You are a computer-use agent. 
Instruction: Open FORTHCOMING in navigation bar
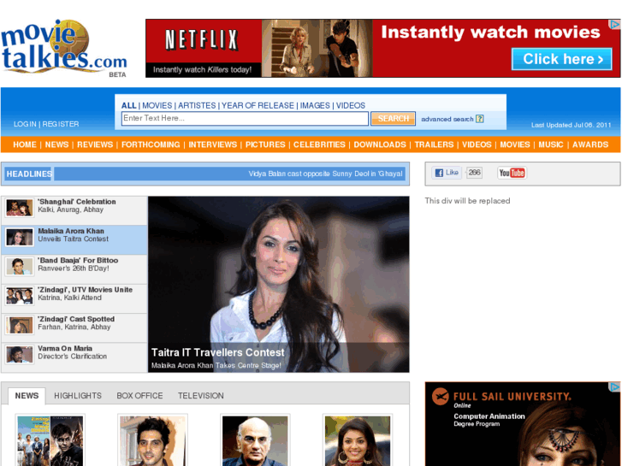coord(151,145)
